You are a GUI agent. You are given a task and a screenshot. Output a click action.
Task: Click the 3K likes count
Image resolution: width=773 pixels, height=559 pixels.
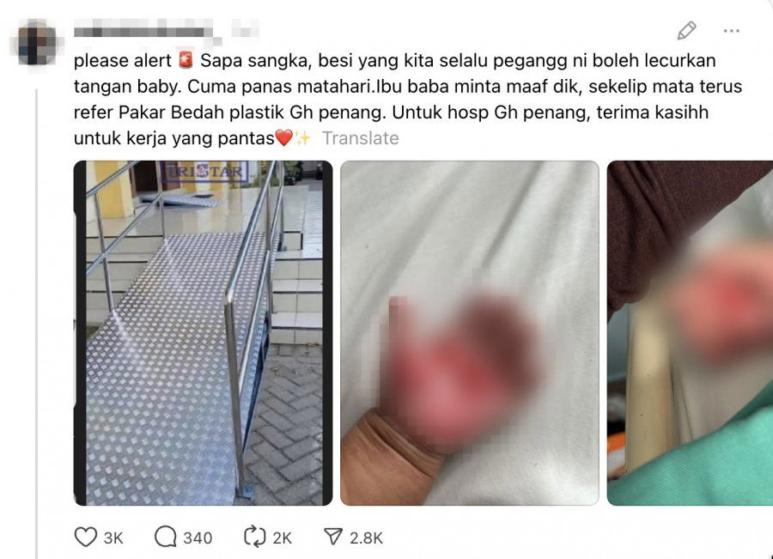[x=113, y=538]
